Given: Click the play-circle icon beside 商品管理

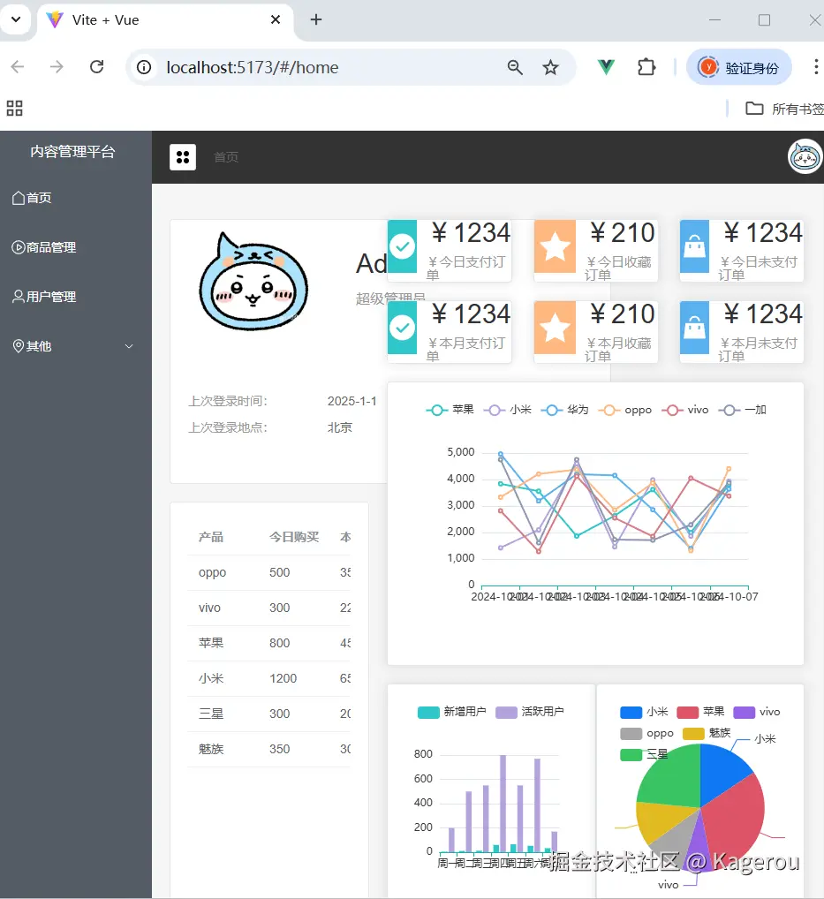Looking at the screenshot, I should tap(19, 247).
